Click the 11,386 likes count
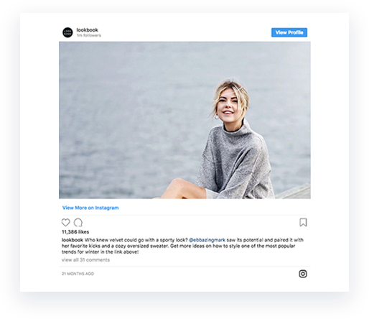The image size is (369, 319). coord(75,232)
